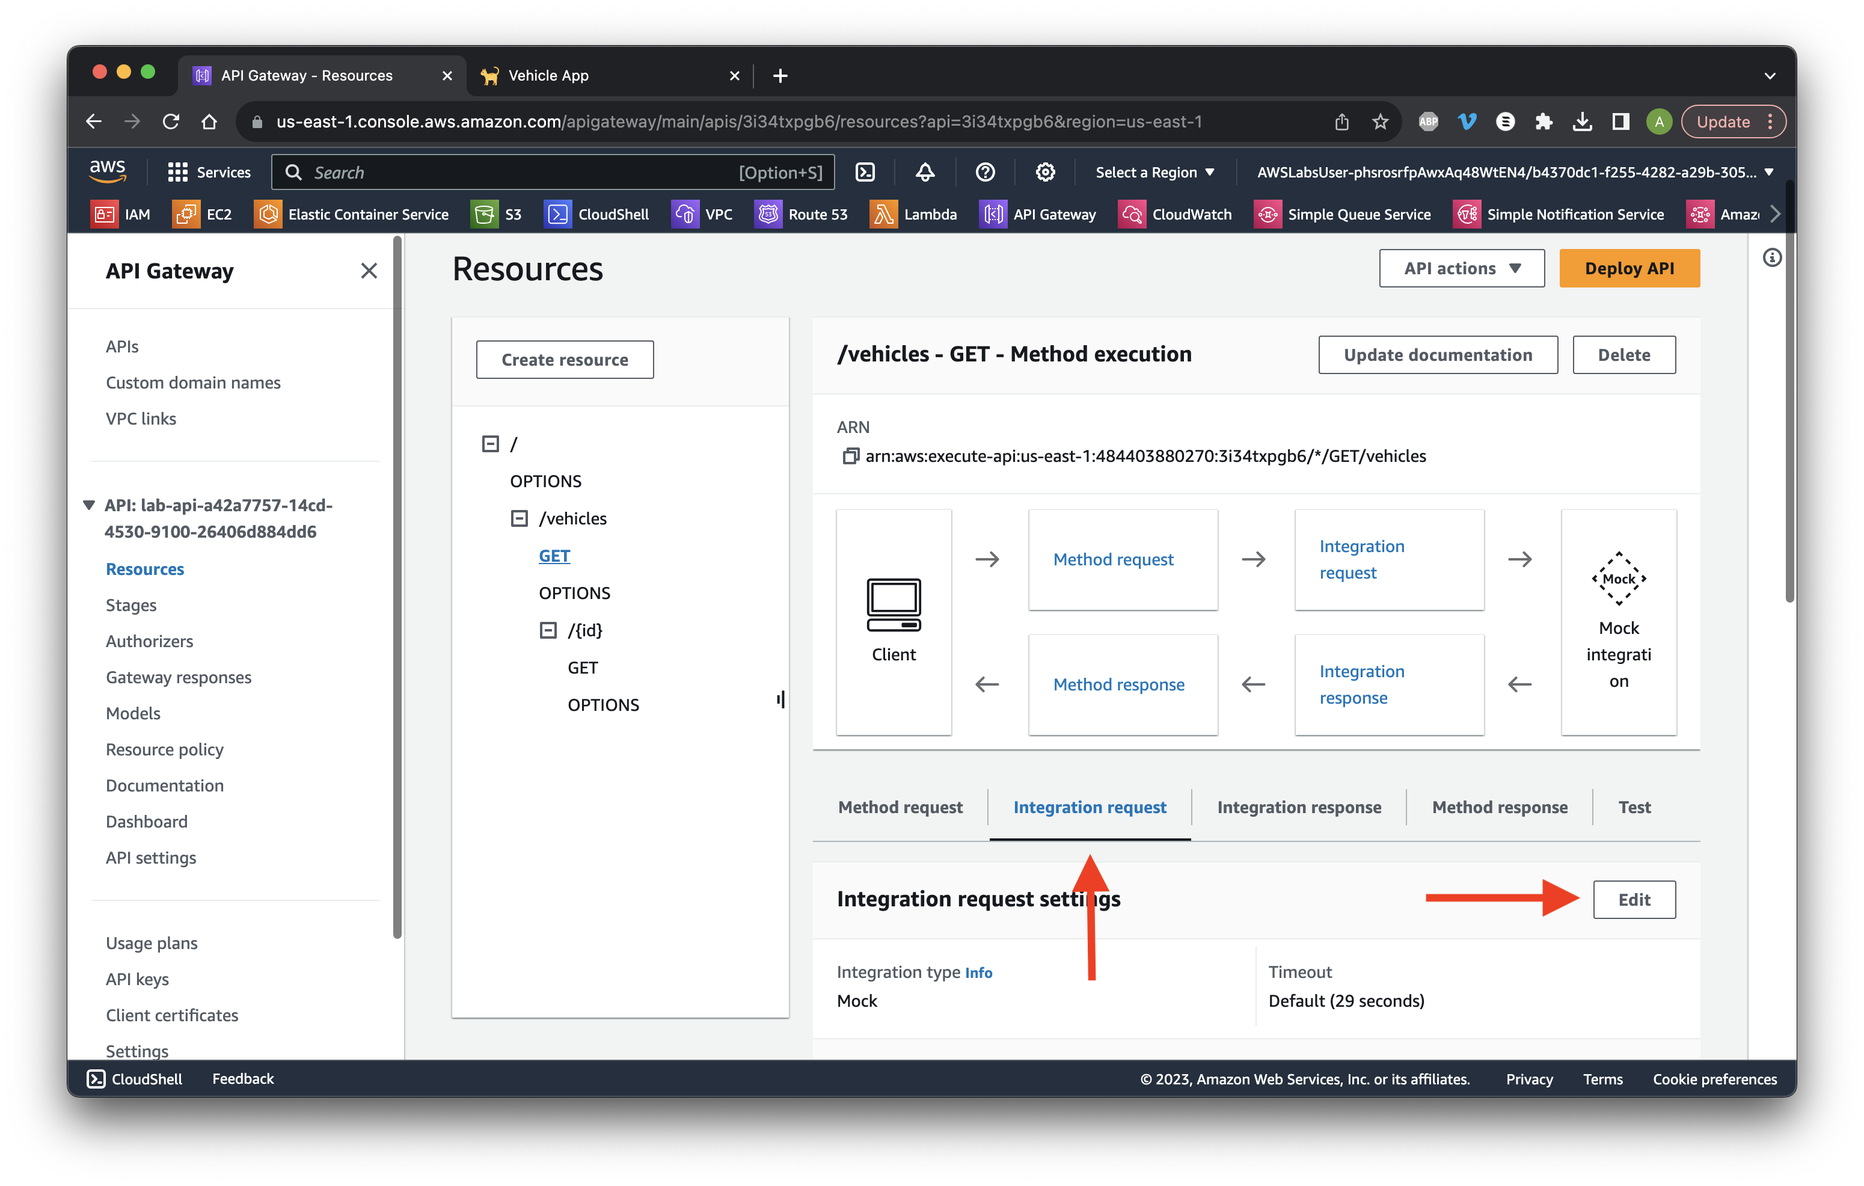Select OPTIONS under /{id} in tree

(603, 704)
